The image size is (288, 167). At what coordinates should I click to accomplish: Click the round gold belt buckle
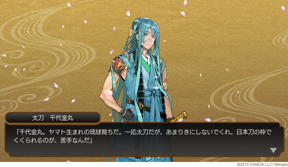(142, 106)
